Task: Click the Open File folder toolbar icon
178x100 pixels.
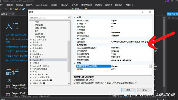Action: pyautogui.click(x=16, y=9)
